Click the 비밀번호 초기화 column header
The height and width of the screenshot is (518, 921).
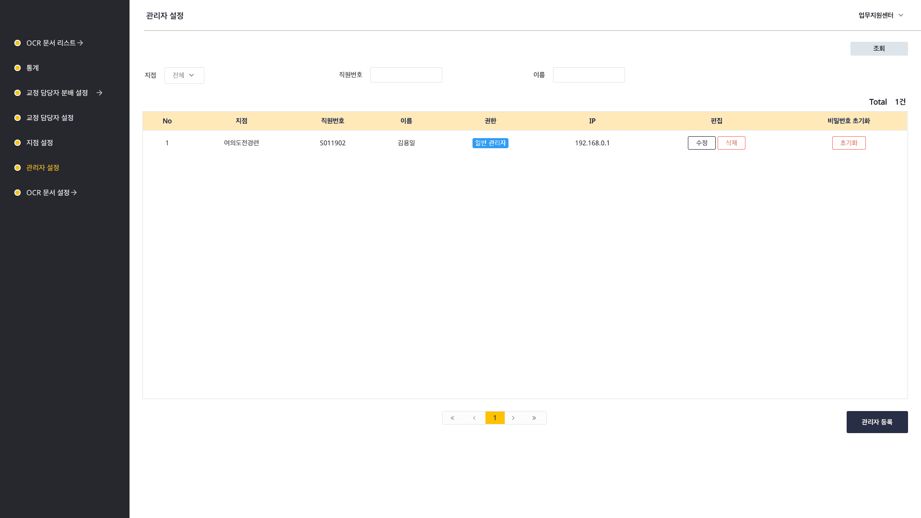[x=849, y=121]
